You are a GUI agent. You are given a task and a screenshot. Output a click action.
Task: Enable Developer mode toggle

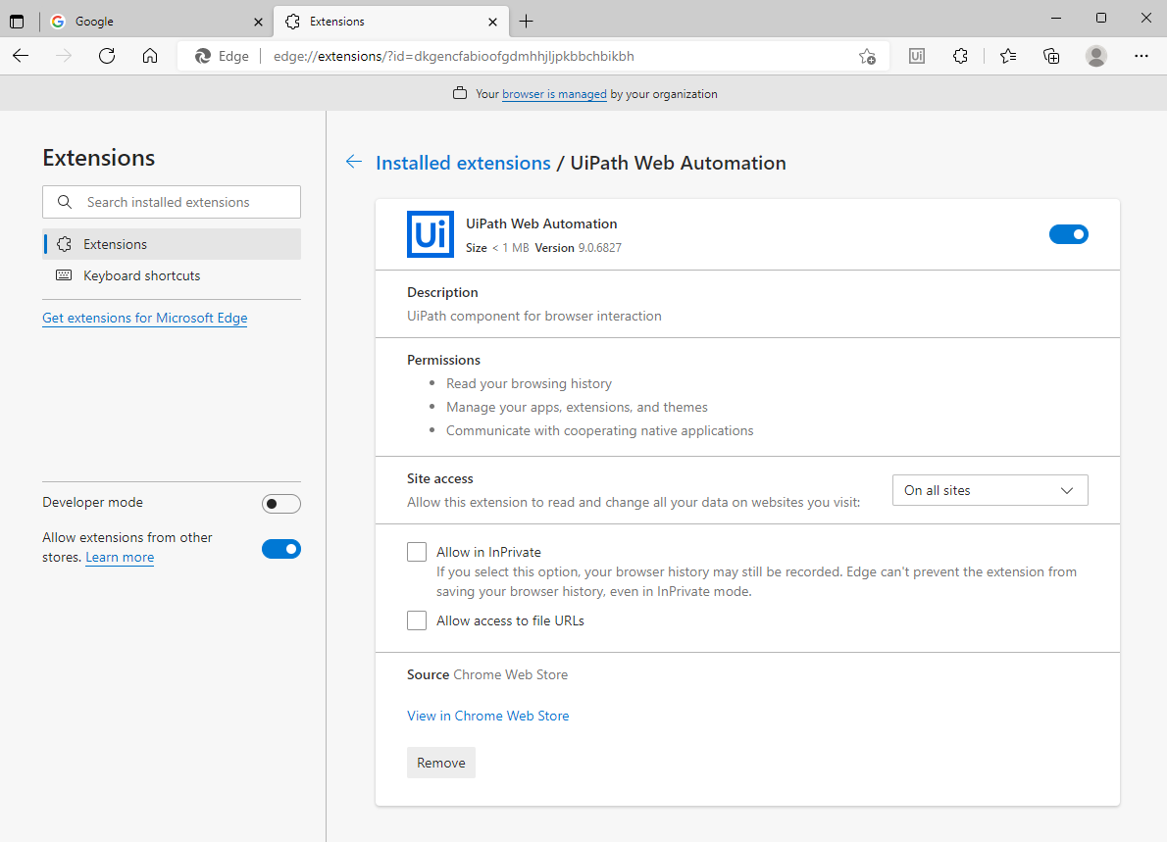pos(281,504)
